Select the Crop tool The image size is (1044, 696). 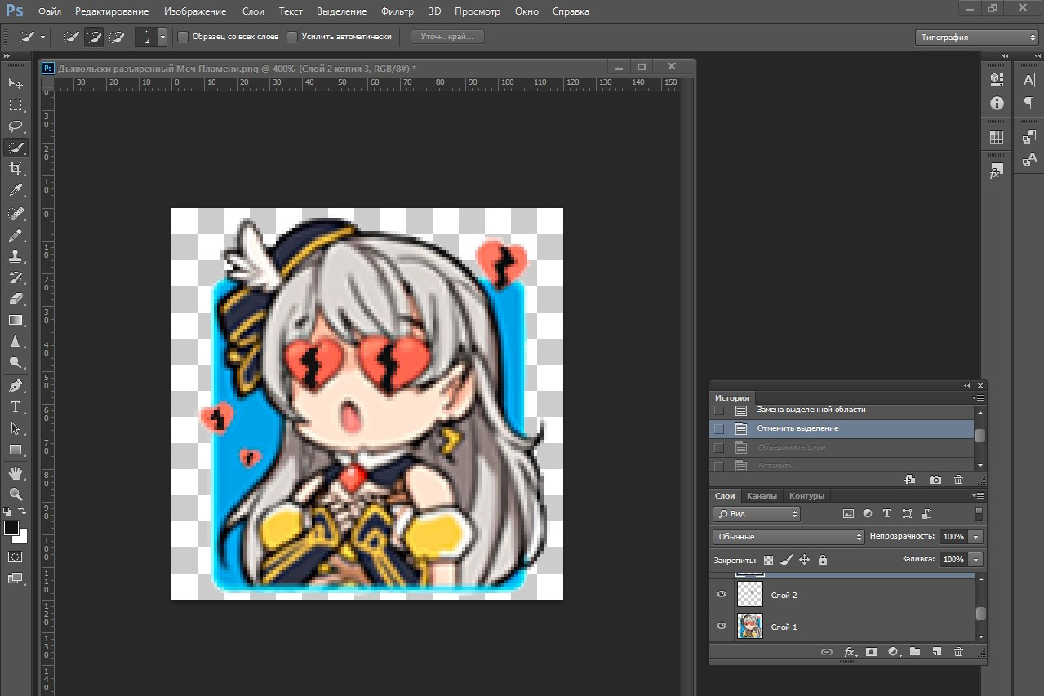coord(16,169)
